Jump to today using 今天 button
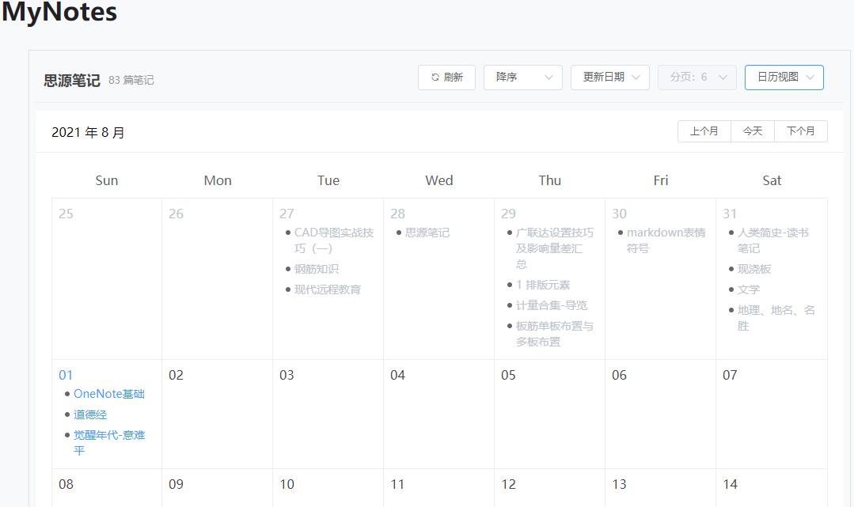Viewport: 854px width, 507px height. point(752,131)
